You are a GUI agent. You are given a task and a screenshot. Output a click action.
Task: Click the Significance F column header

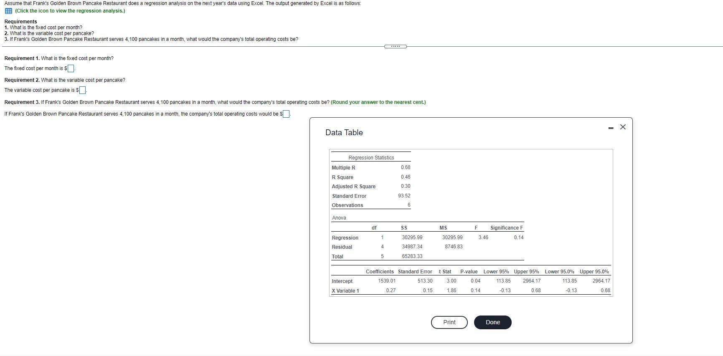(x=507, y=228)
